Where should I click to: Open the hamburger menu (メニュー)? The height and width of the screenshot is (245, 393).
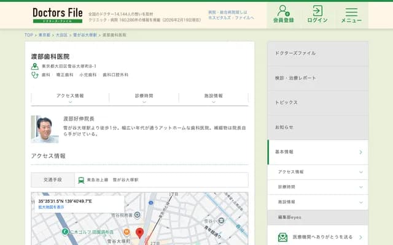click(x=351, y=14)
